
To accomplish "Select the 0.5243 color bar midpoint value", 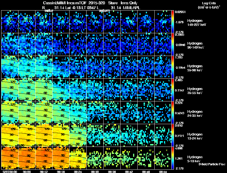I will click(x=180, y=113).
